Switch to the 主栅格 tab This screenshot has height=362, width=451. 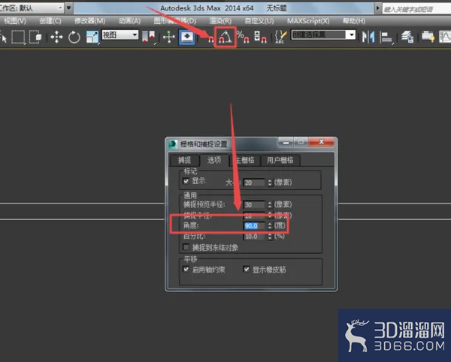coord(245,160)
